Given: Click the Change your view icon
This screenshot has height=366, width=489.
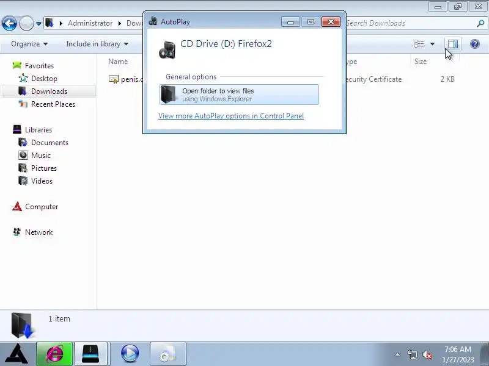Looking at the screenshot, I should (419, 44).
